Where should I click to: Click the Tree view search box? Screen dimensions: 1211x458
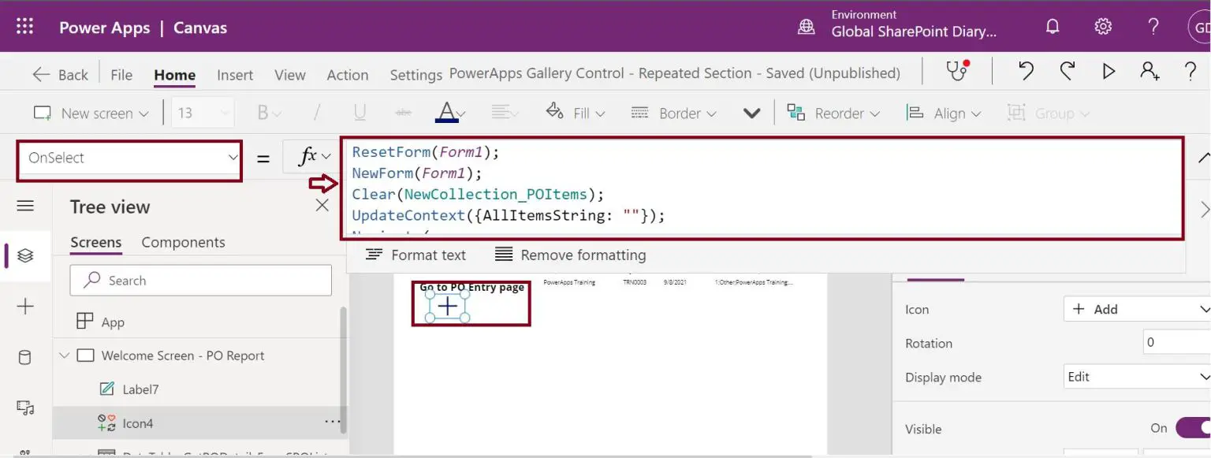[x=200, y=280]
